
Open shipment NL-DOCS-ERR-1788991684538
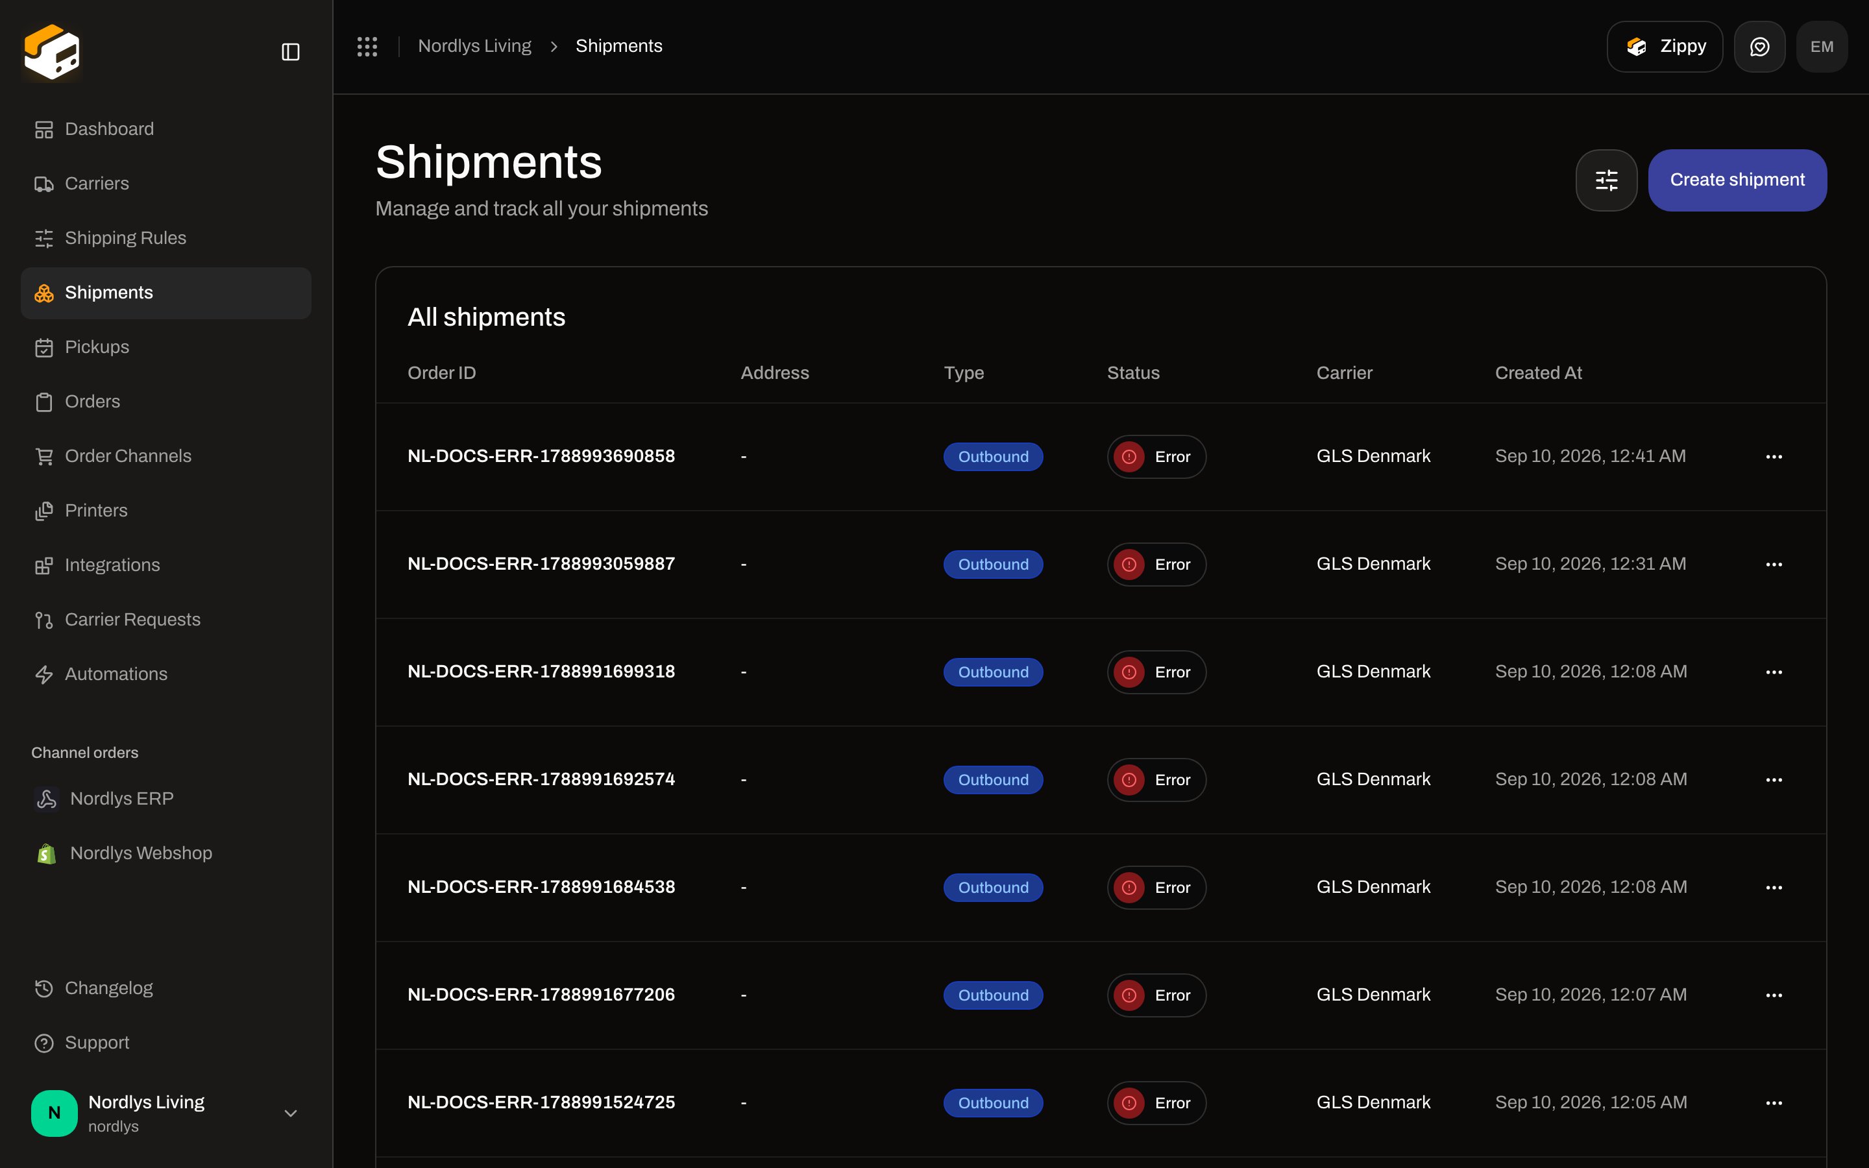pos(541,887)
